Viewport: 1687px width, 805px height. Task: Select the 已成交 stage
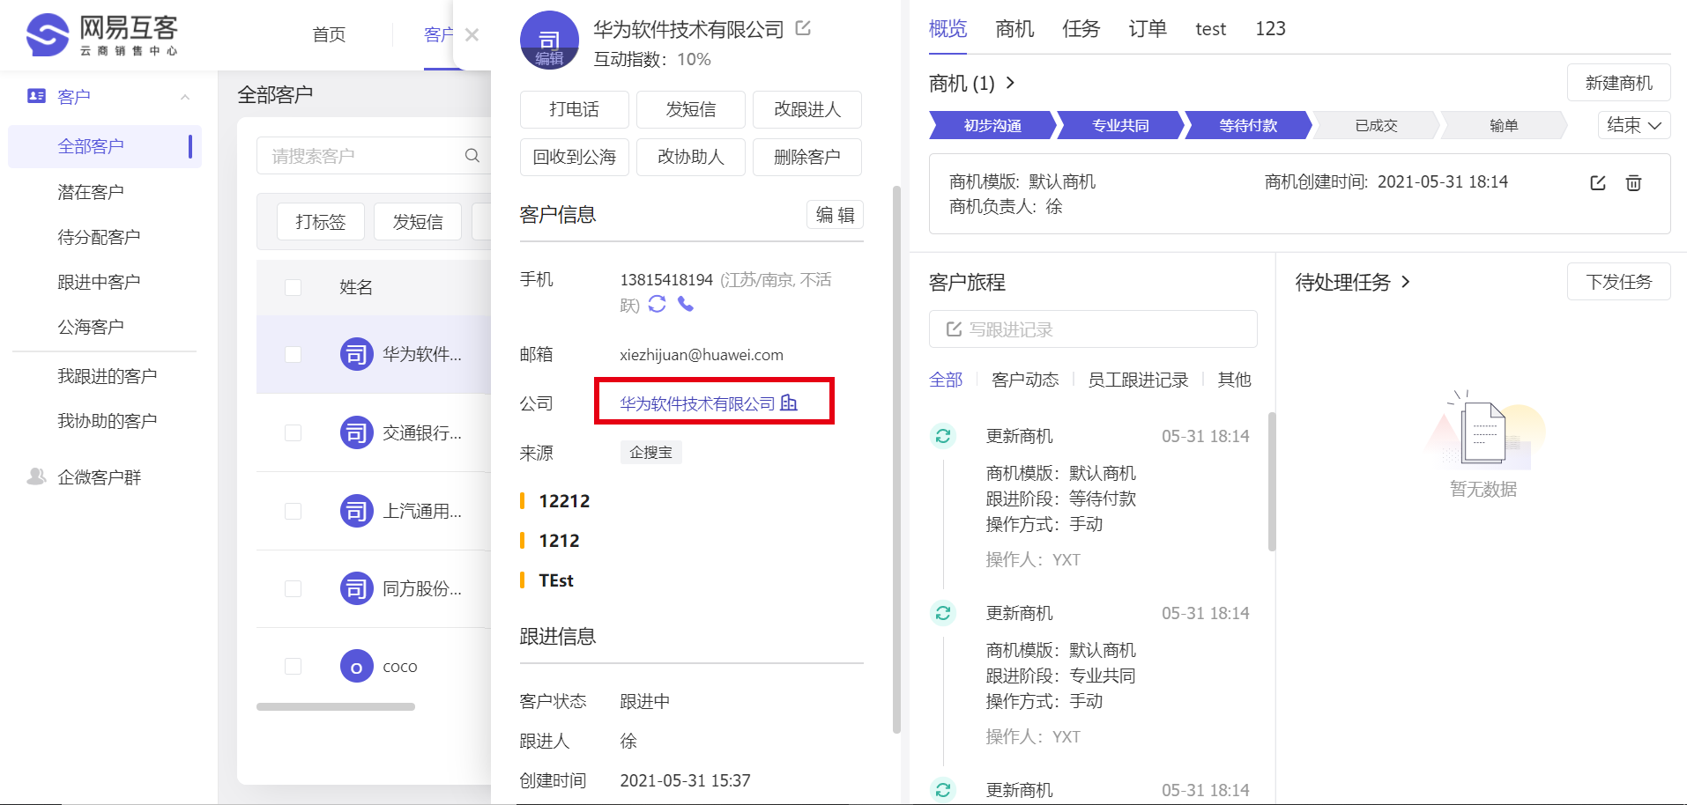tap(1376, 125)
